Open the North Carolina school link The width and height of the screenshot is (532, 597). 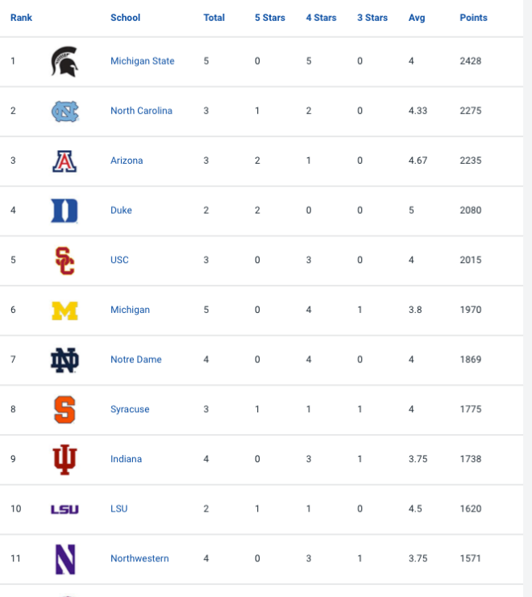[x=141, y=111]
